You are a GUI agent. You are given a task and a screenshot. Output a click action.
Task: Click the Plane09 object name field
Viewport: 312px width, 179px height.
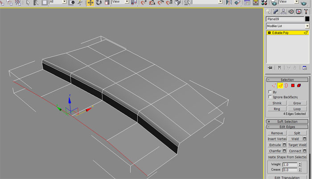tap(285, 19)
